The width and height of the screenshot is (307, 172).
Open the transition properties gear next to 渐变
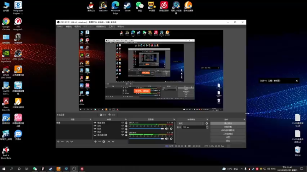pos(207,123)
